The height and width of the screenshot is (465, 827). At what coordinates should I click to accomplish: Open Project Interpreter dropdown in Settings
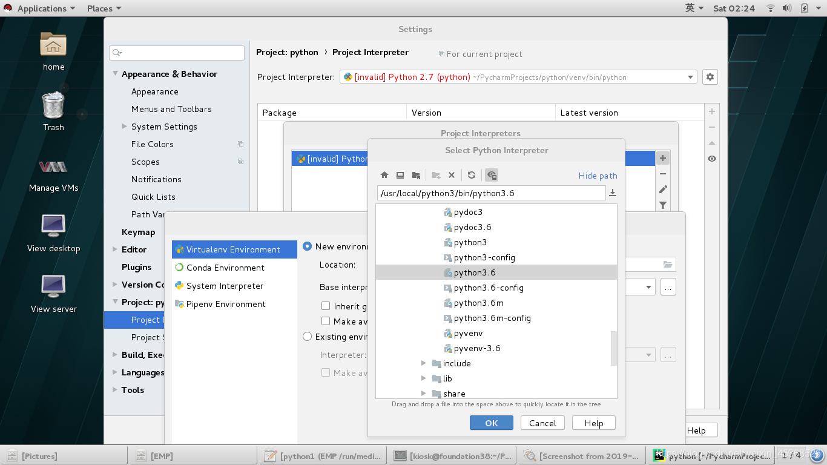pyautogui.click(x=690, y=77)
